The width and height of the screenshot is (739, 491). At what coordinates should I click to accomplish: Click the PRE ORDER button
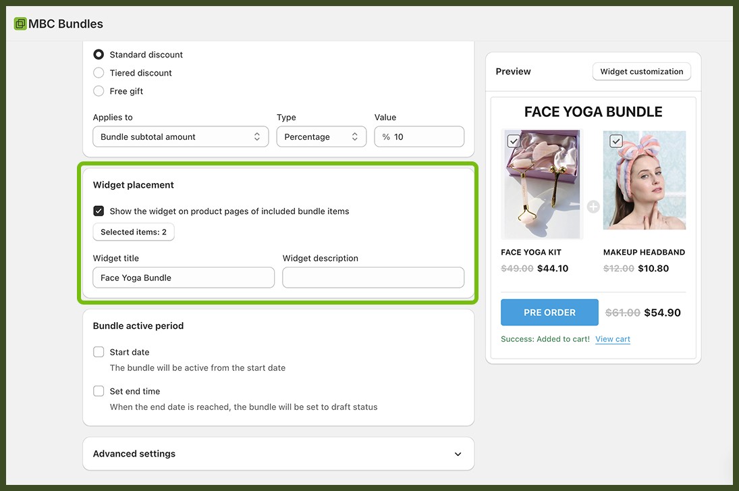tap(549, 312)
